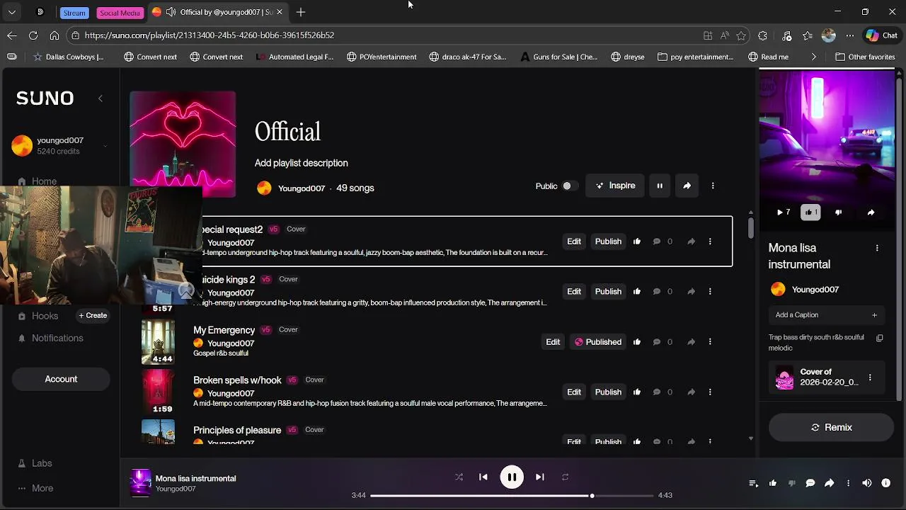Toggle the Public playlist switch

click(x=570, y=186)
